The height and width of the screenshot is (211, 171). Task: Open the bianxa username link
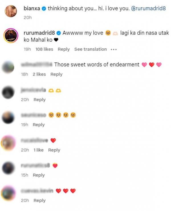(x=32, y=9)
